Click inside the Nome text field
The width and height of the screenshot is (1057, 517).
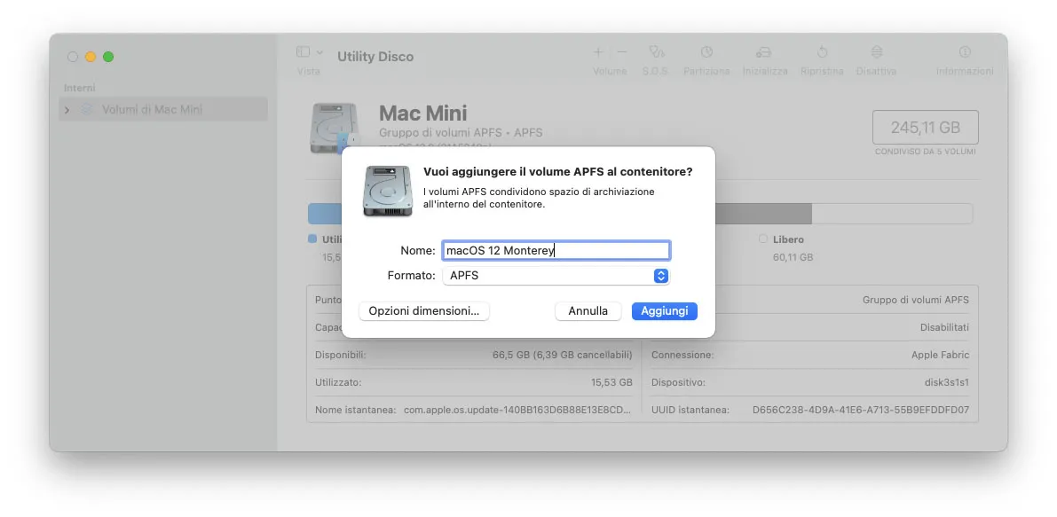tap(556, 250)
